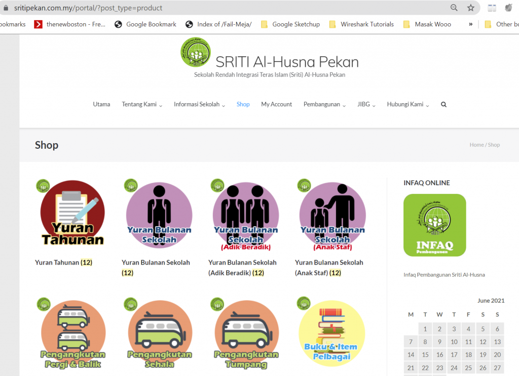Screen dimensions: 519x376
Task: Click the SRITI Al-Husna school logo
Action: click(195, 52)
